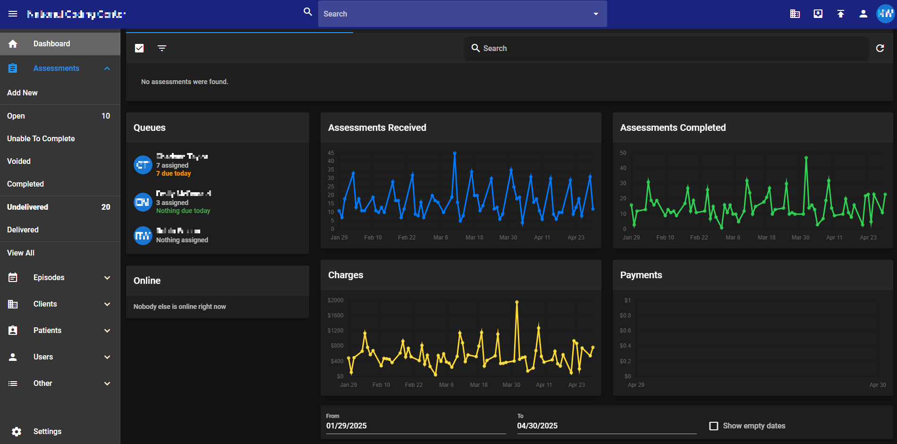Expand the Patients section chevron
The height and width of the screenshot is (444, 897).
pyautogui.click(x=107, y=331)
